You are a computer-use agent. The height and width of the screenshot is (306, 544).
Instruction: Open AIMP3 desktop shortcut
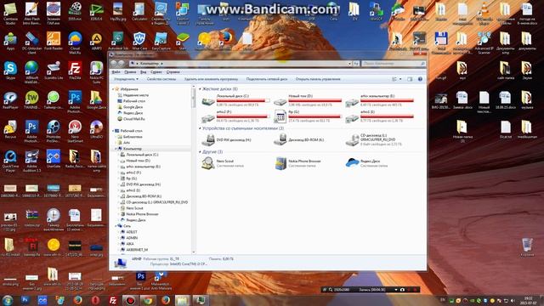click(x=96, y=41)
